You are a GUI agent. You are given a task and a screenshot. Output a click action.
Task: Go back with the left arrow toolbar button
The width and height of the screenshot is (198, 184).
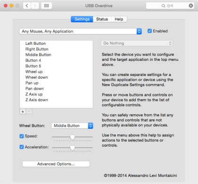27,6
